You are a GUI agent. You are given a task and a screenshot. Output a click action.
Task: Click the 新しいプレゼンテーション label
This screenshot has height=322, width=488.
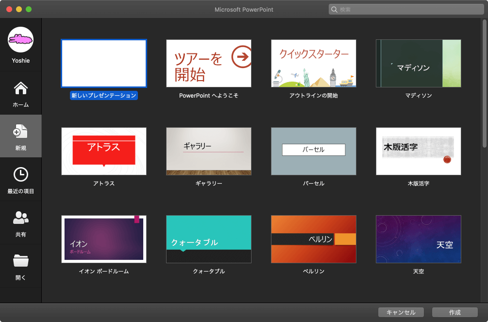[104, 96]
